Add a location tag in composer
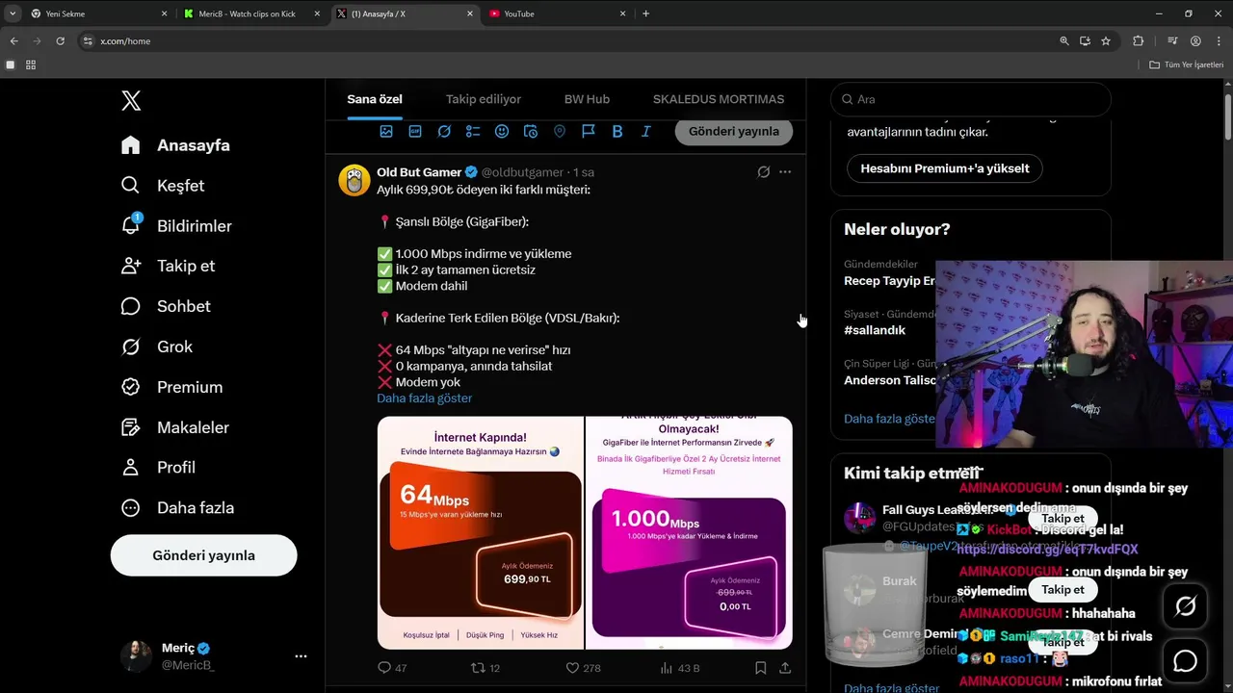Image resolution: width=1233 pixels, height=693 pixels. tap(560, 131)
